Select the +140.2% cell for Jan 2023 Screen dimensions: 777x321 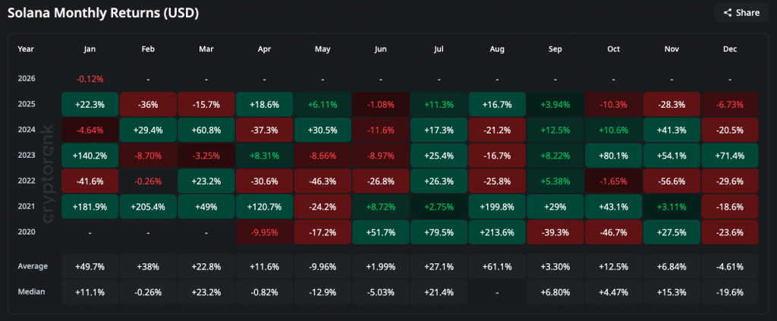90,155
